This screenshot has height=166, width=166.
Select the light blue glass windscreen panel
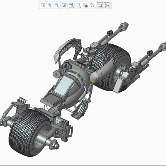[x=64, y=85]
